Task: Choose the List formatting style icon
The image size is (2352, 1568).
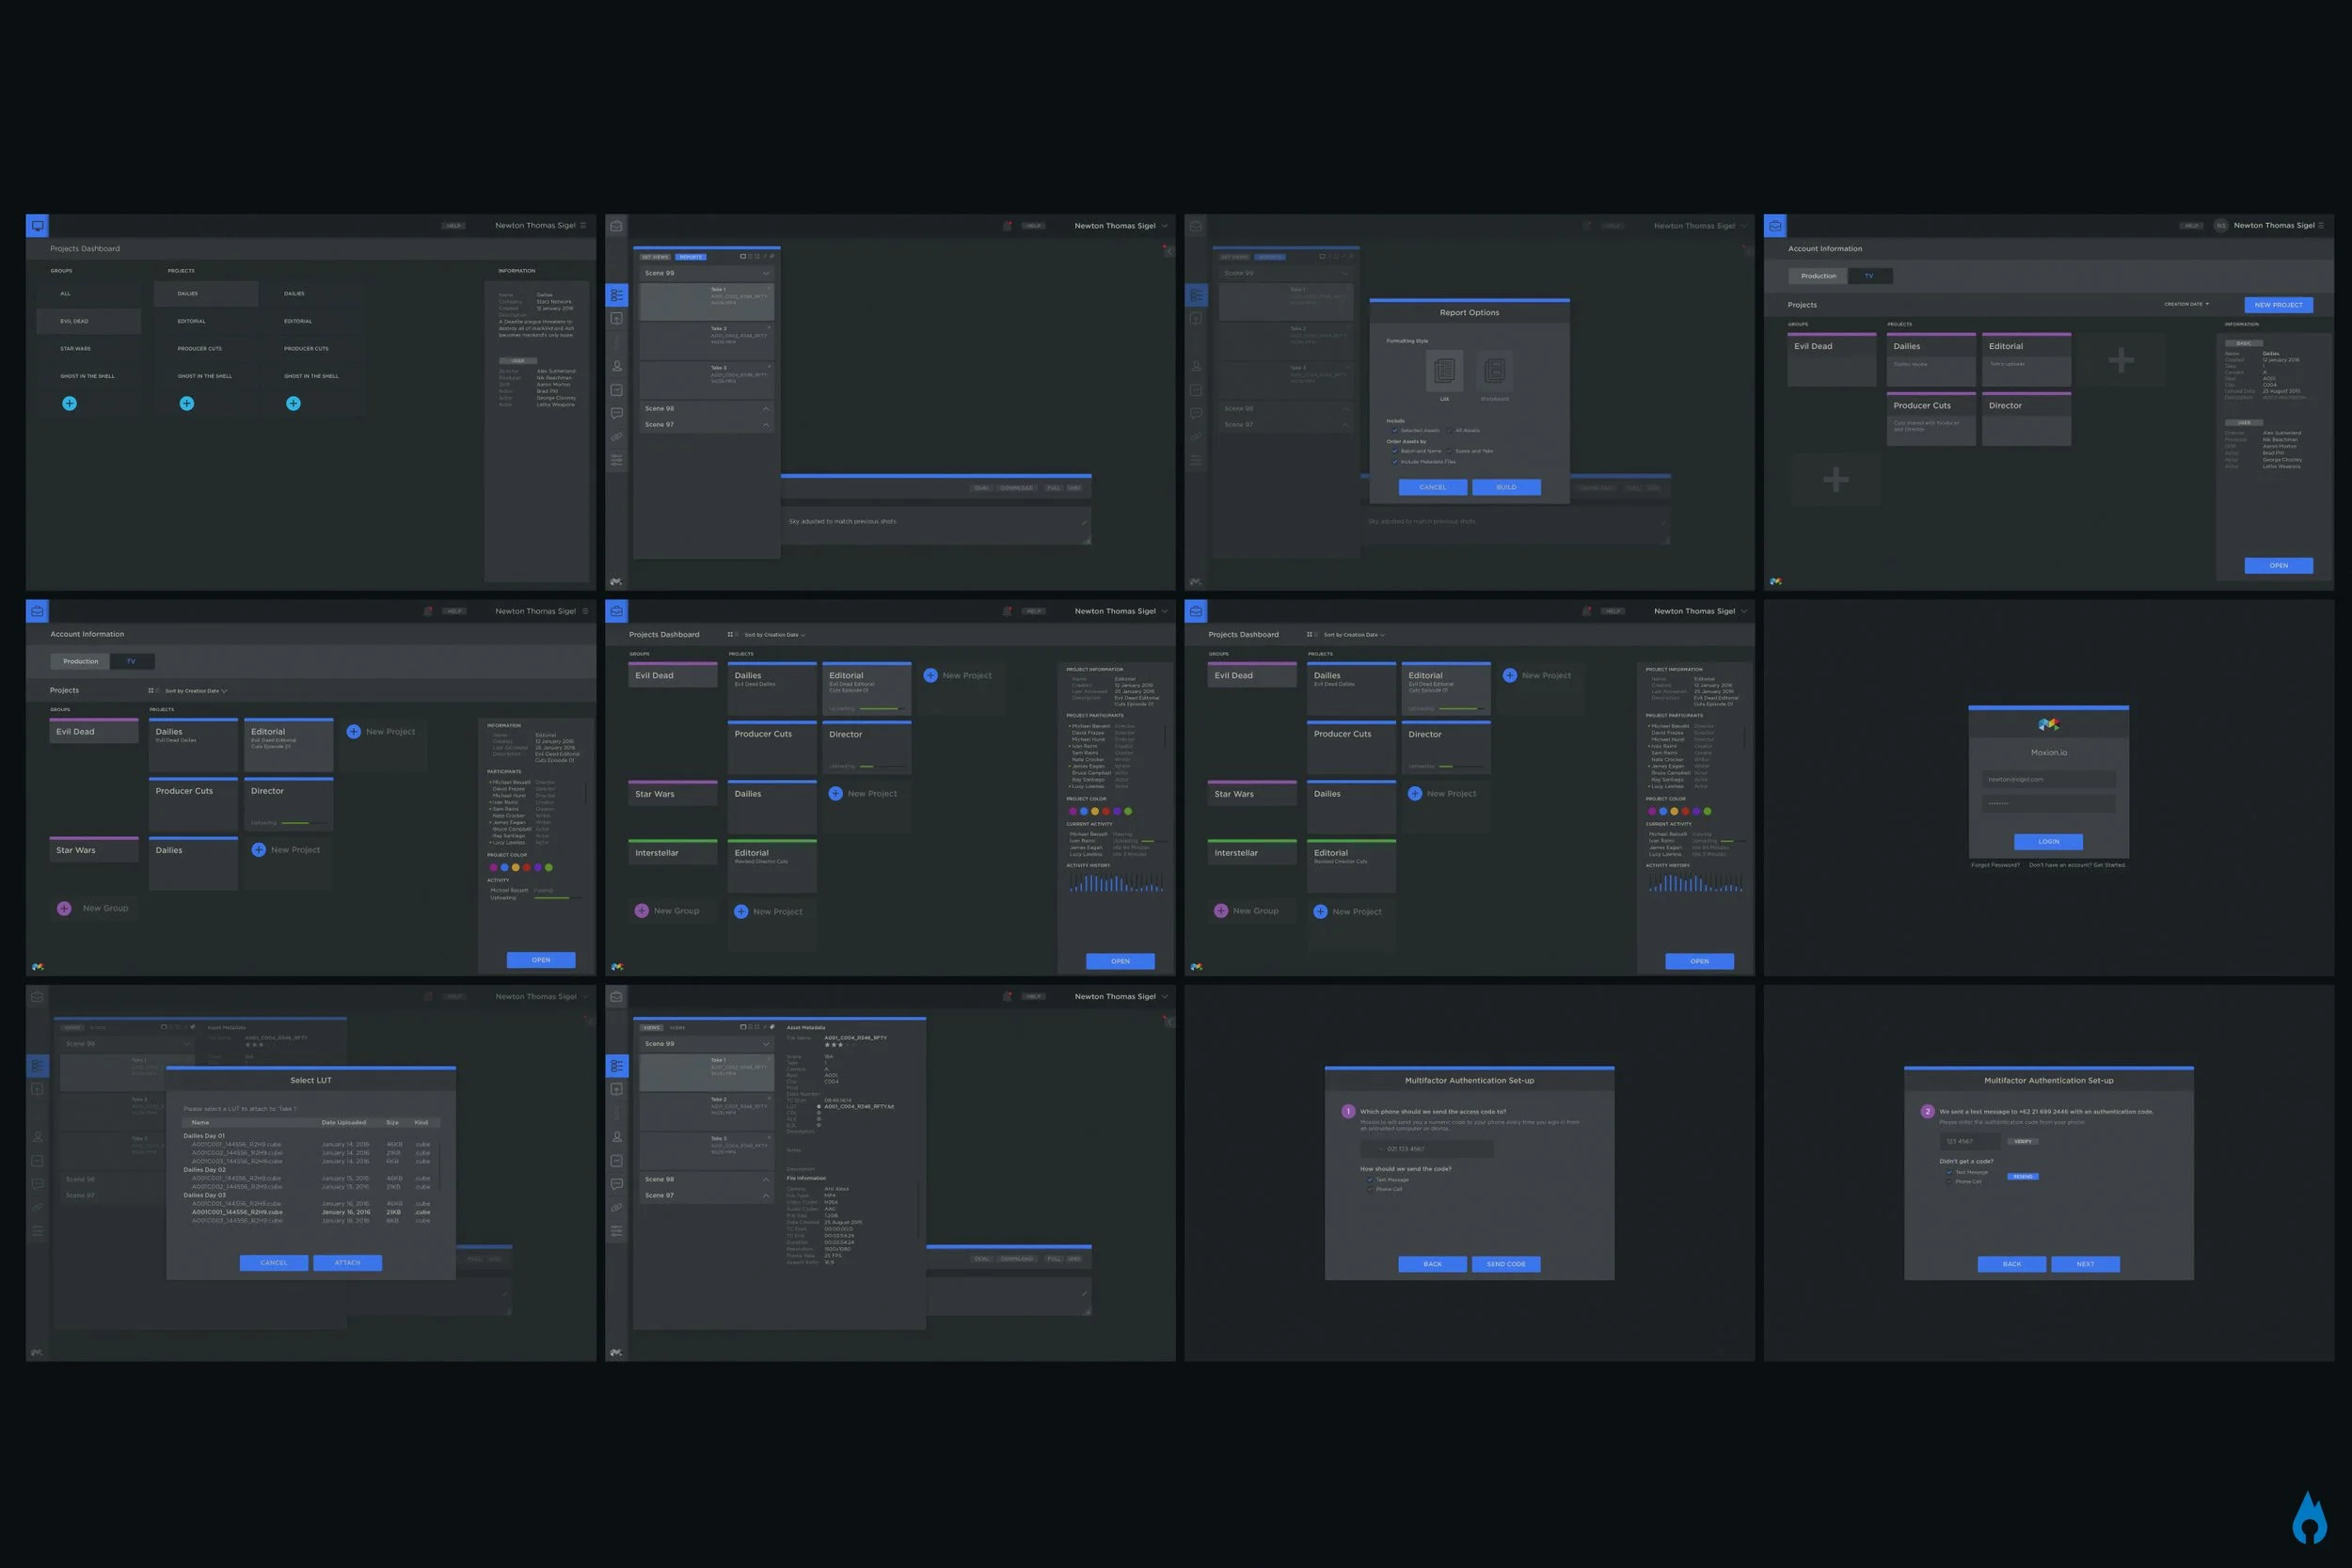Action: point(1444,371)
